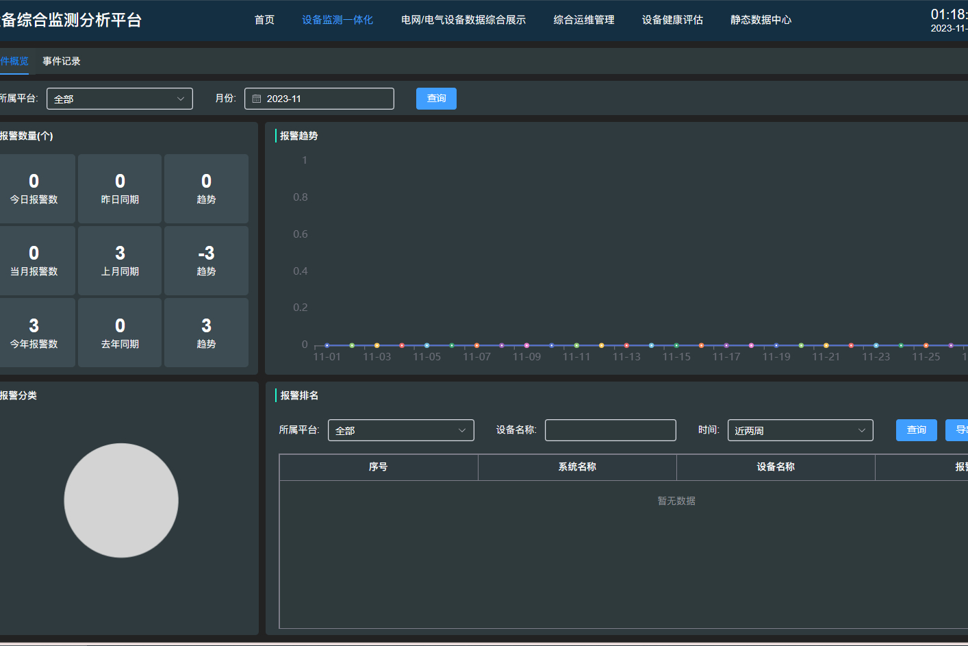Click the grey 报警分类 pie chart

pyautogui.click(x=121, y=500)
